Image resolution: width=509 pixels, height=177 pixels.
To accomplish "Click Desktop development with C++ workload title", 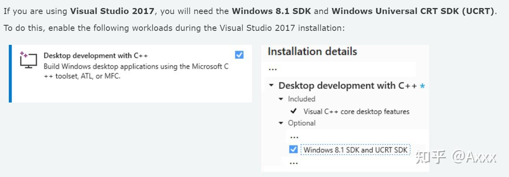I will (x=96, y=56).
